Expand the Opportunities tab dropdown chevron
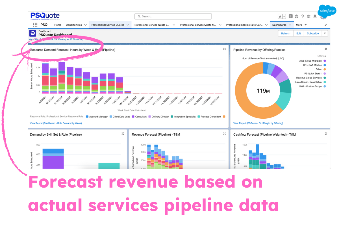 click(x=85, y=25)
